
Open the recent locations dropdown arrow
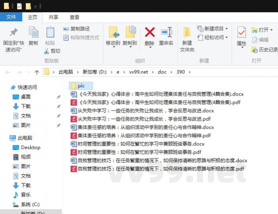(x=29, y=73)
